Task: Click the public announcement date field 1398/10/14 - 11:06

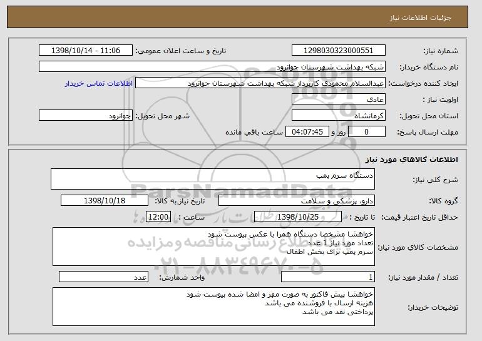Action: (86, 51)
